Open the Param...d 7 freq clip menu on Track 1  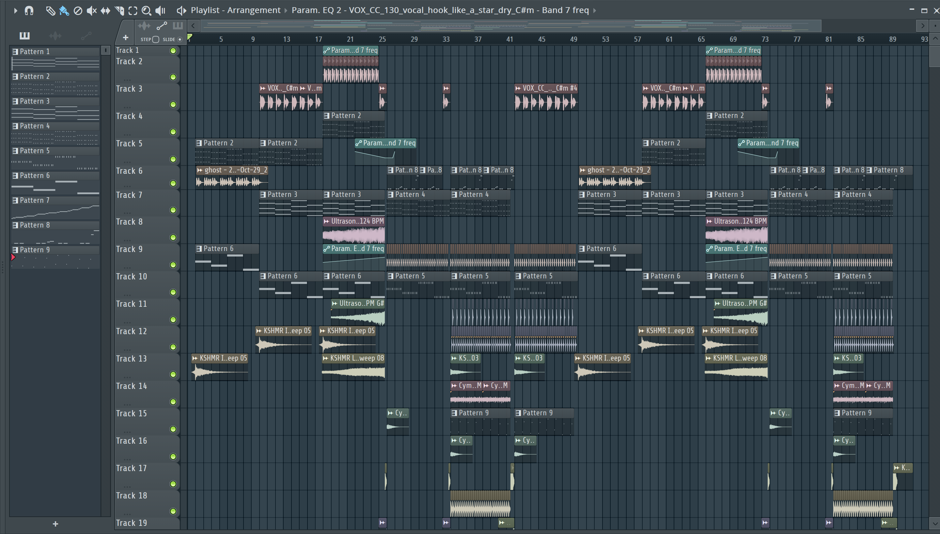click(x=326, y=51)
